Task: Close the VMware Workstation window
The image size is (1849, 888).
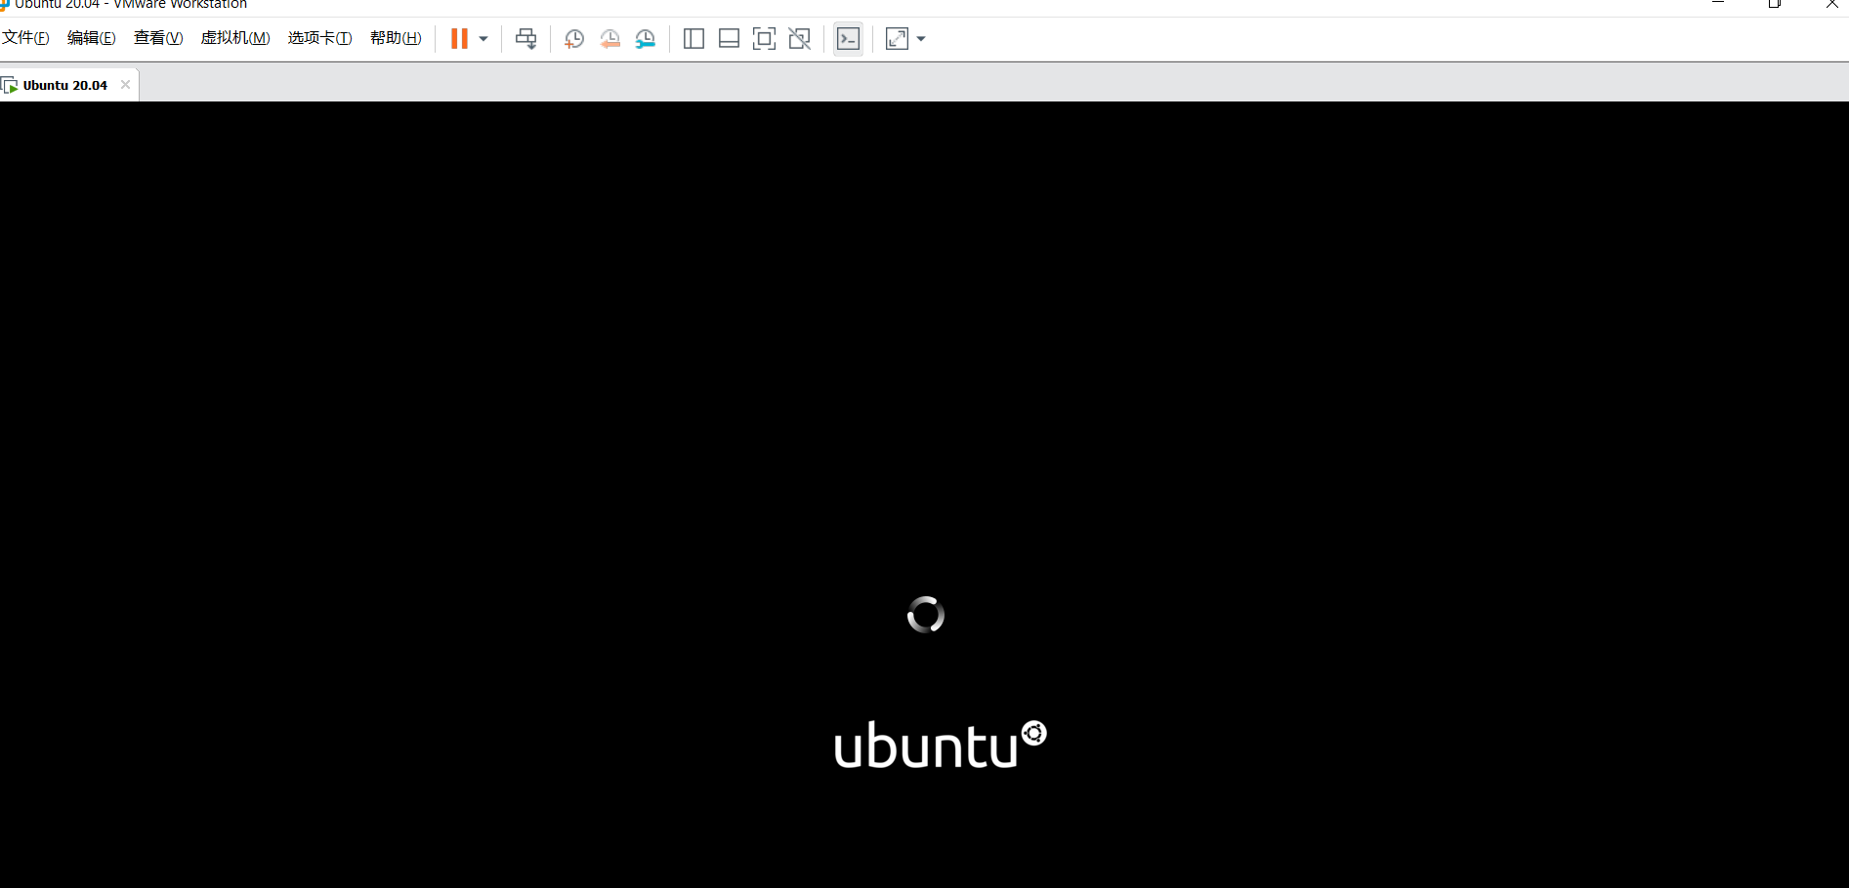Action: coord(1831,4)
